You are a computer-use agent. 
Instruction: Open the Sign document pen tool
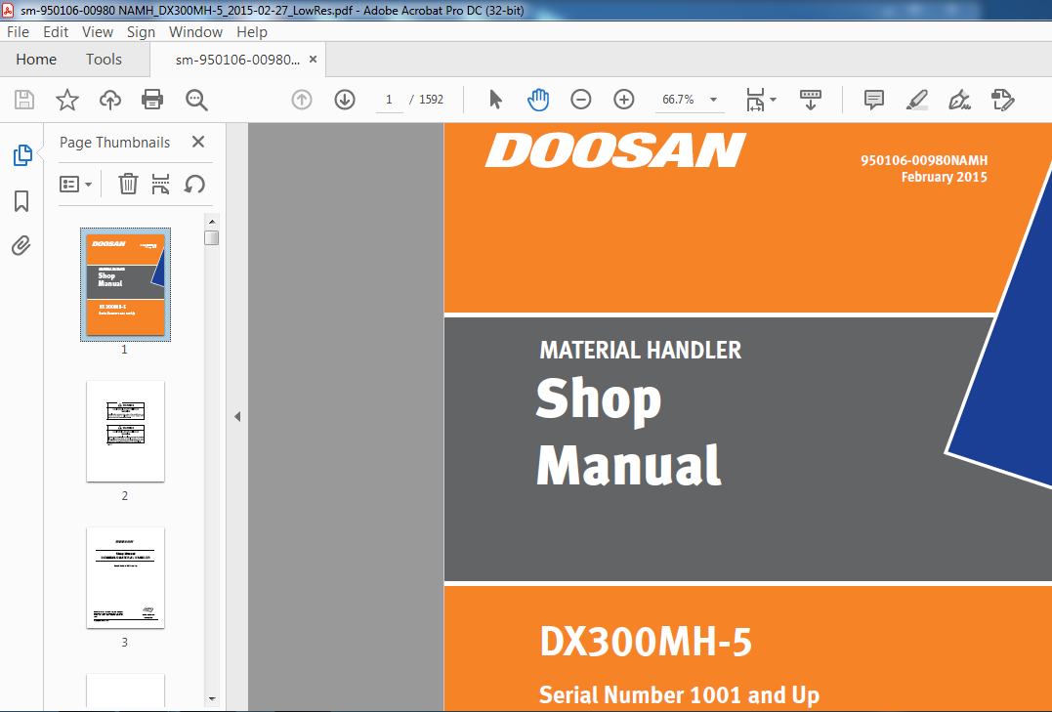[959, 100]
